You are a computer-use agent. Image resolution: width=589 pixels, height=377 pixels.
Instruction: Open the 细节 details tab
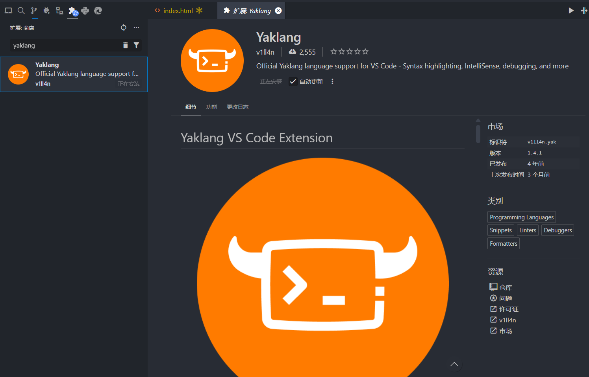[191, 107]
